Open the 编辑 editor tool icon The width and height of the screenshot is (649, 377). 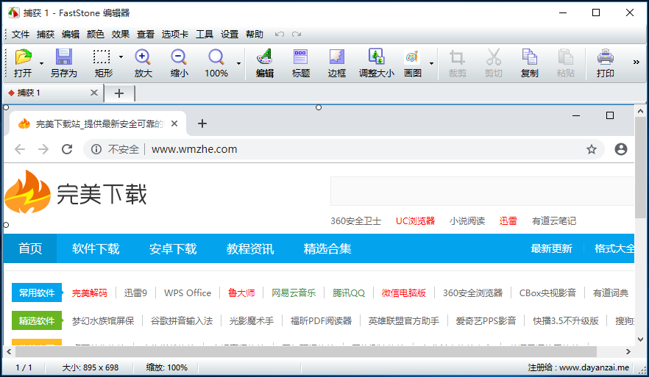[264, 58]
